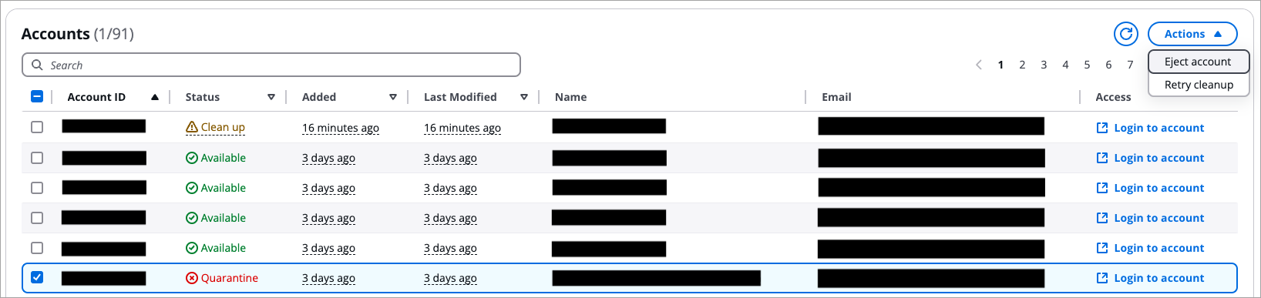Toggle the select-all accounts checkbox
The width and height of the screenshot is (1261, 298).
[37, 97]
